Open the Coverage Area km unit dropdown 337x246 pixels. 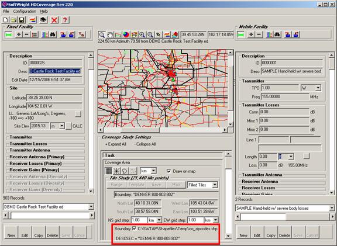pyautogui.click(x=153, y=171)
